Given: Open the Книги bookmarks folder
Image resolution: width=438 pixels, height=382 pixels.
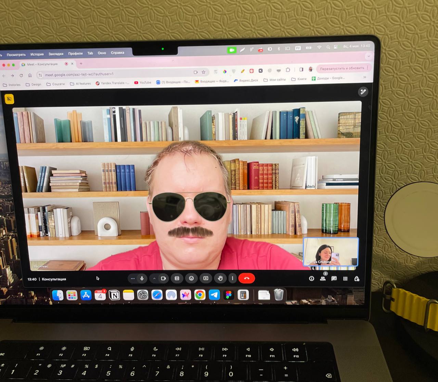Looking at the screenshot, I should click(x=299, y=79).
